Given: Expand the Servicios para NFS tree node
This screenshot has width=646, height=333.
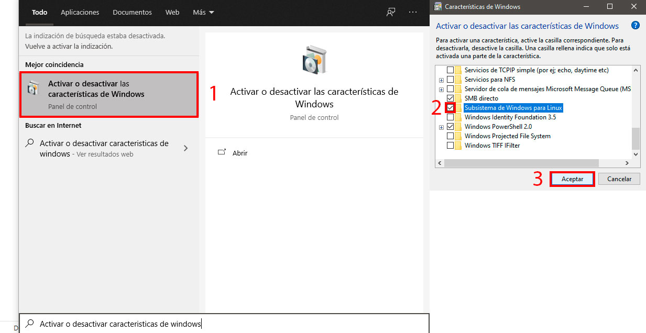Looking at the screenshot, I should pyautogui.click(x=441, y=80).
